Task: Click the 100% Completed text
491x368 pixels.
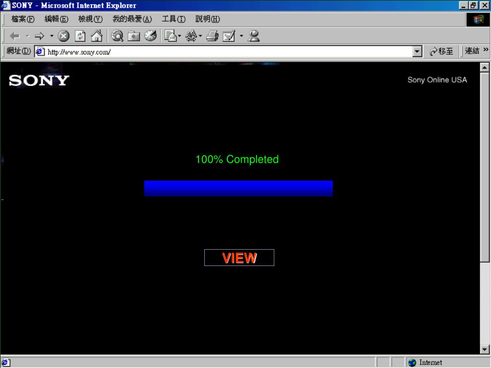Action: coord(237,159)
